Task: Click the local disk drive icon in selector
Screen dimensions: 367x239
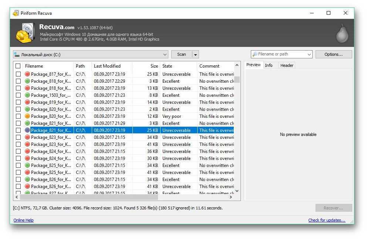Action: click(17, 54)
